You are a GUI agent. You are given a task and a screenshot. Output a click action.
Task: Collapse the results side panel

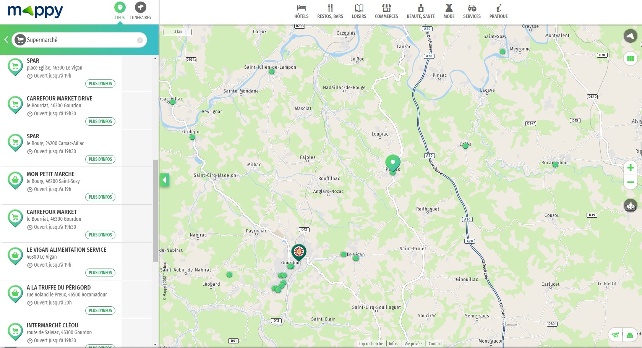[x=165, y=180]
